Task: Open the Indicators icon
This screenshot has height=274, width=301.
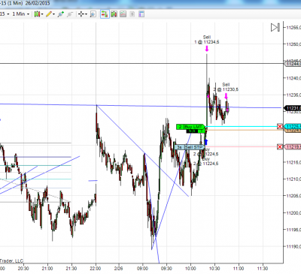Action: pos(123,14)
